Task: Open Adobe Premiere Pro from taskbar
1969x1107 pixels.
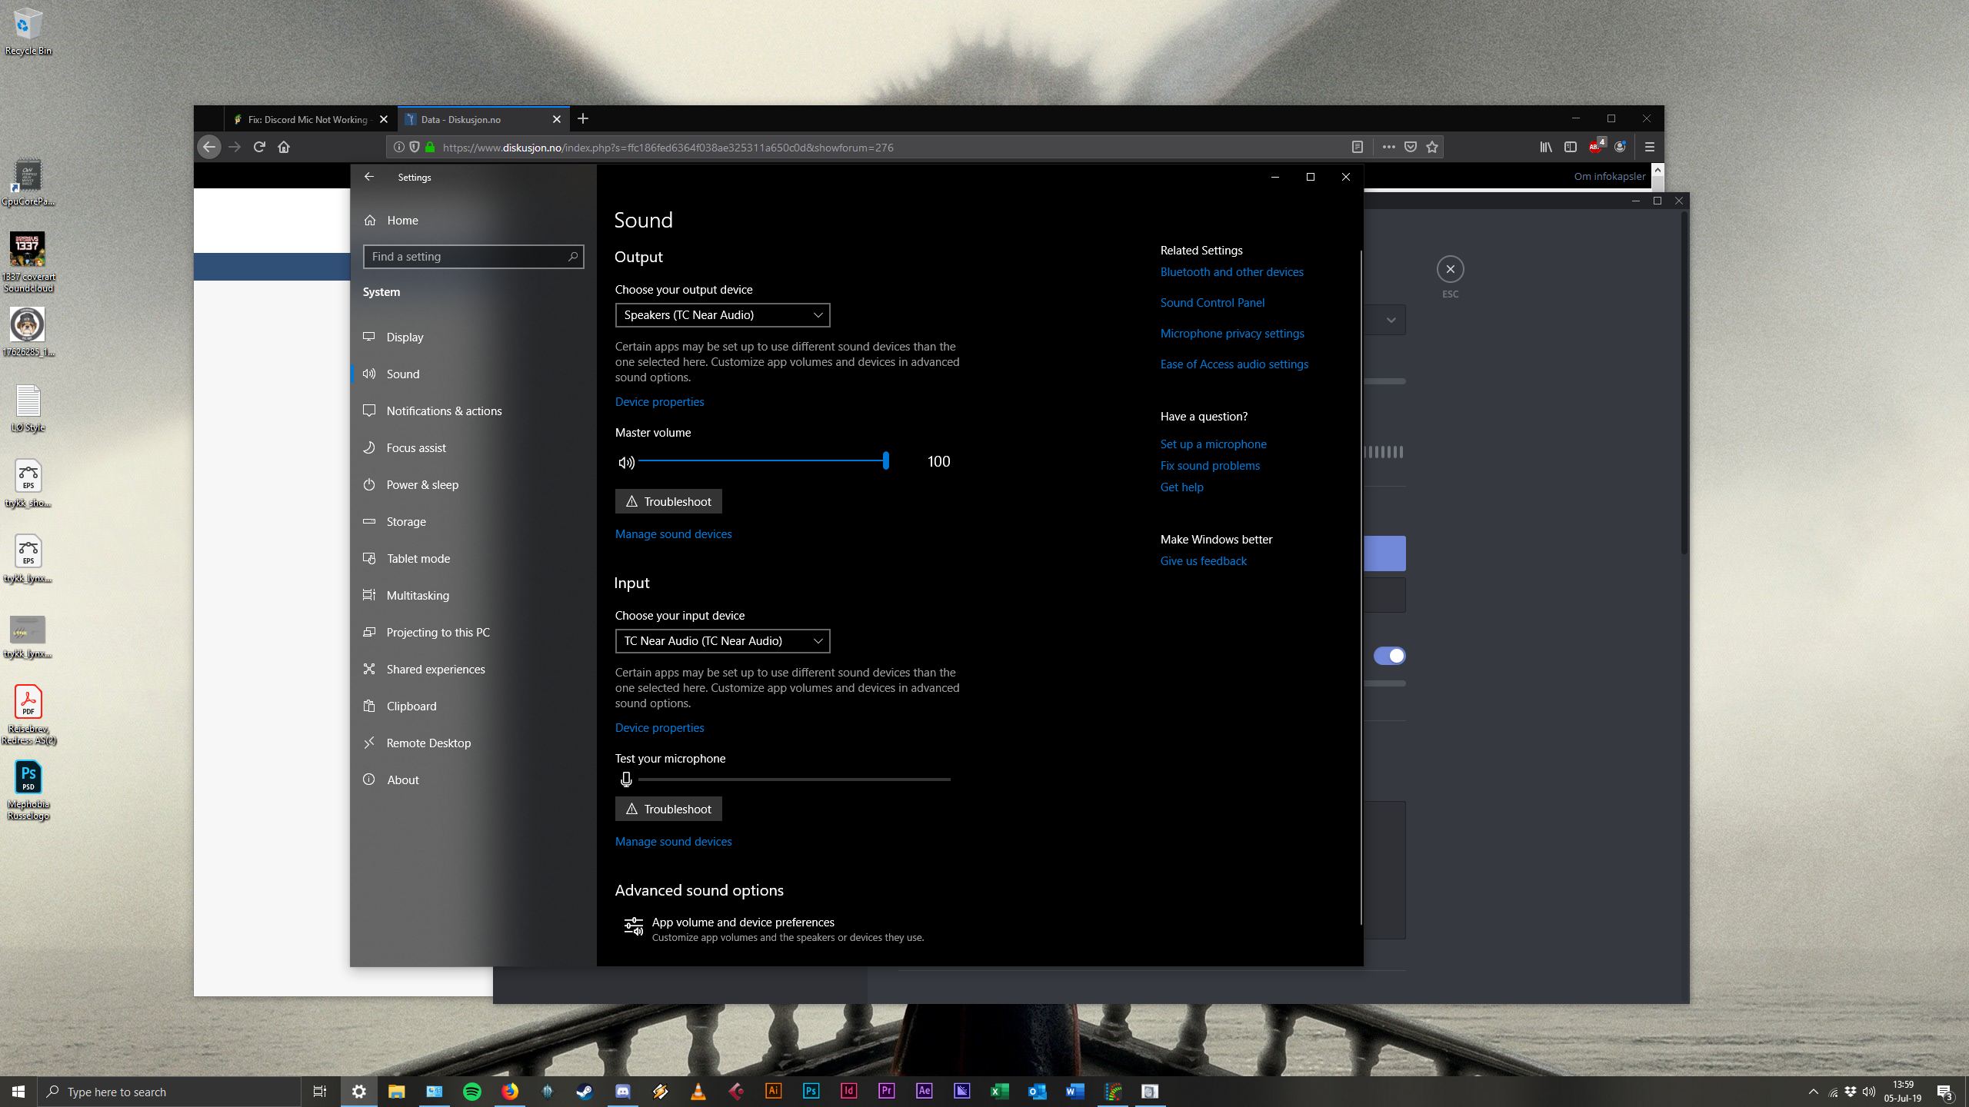Action: point(887,1092)
